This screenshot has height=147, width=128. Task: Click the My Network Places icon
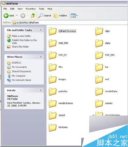(x=9, y=80)
